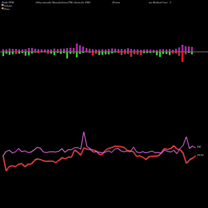Click the Daily PVM title text
208x208 pixels.
(x=8, y=2)
